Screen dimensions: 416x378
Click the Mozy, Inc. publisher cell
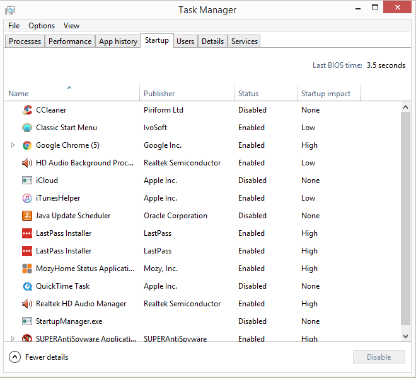coord(161,269)
